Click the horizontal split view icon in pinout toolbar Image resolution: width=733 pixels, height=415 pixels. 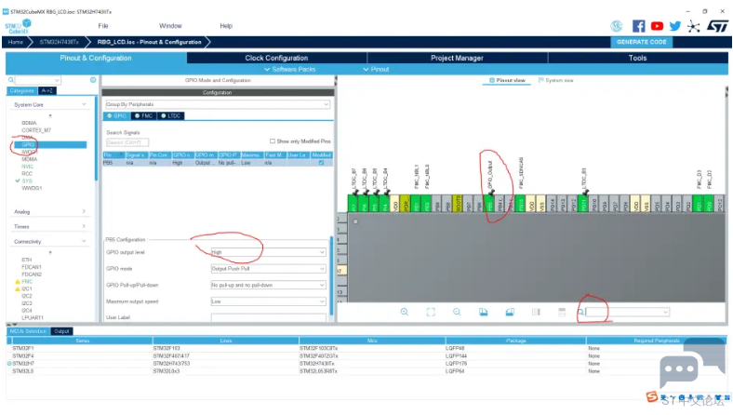562,312
